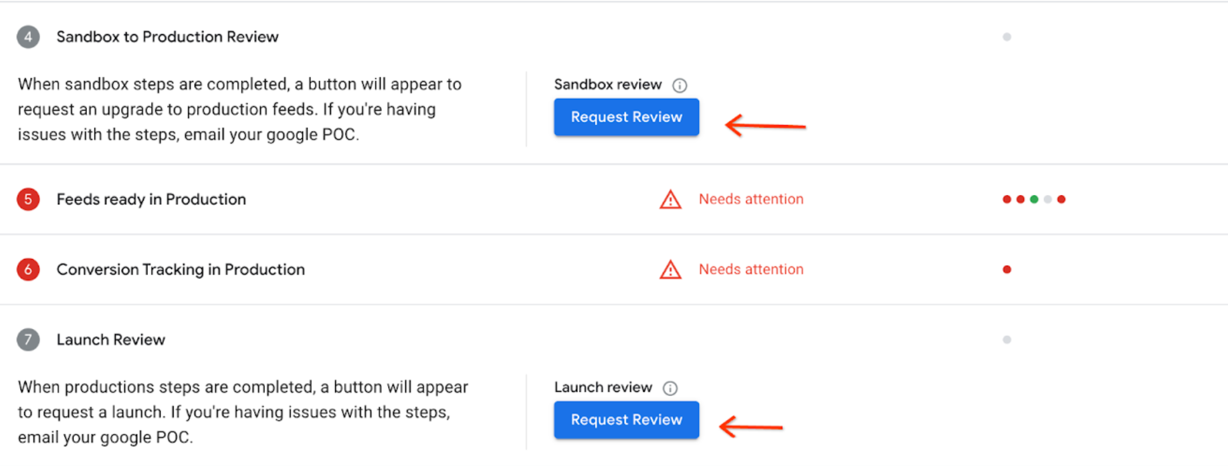This screenshot has width=1228, height=466.
Task: Click the red step 5 circle icon
Action: [28, 199]
